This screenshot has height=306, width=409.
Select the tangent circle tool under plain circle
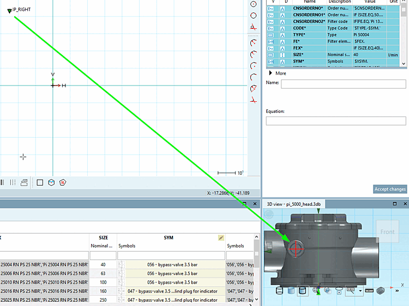[253, 27]
